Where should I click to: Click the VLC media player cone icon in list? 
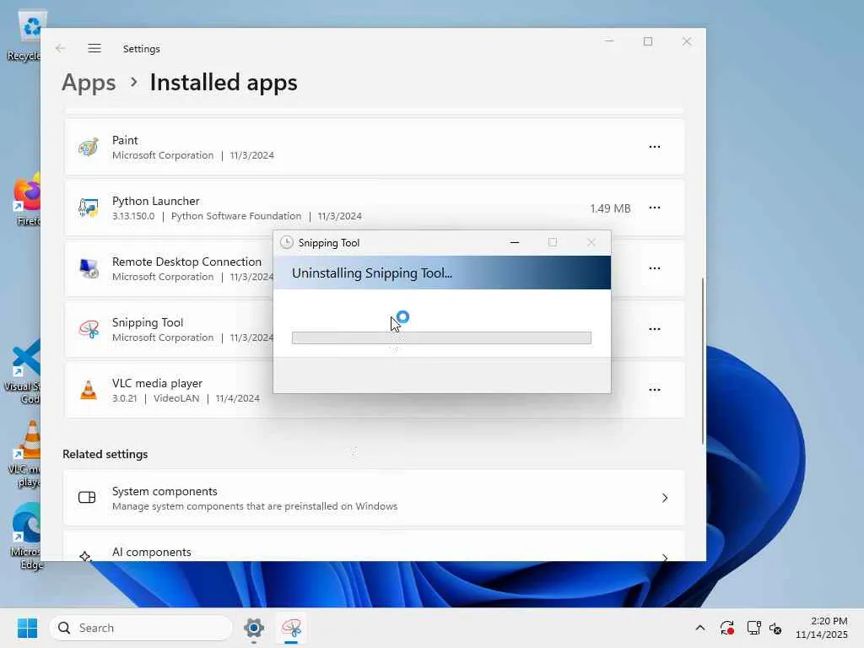[89, 390]
